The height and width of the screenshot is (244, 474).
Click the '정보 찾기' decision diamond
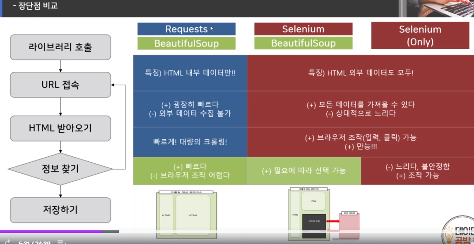[60, 169]
